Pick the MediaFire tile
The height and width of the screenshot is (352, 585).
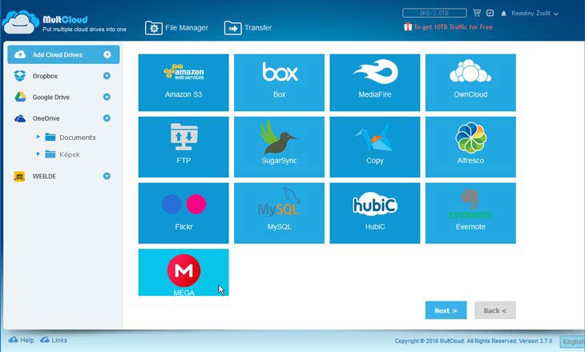click(374, 82)
